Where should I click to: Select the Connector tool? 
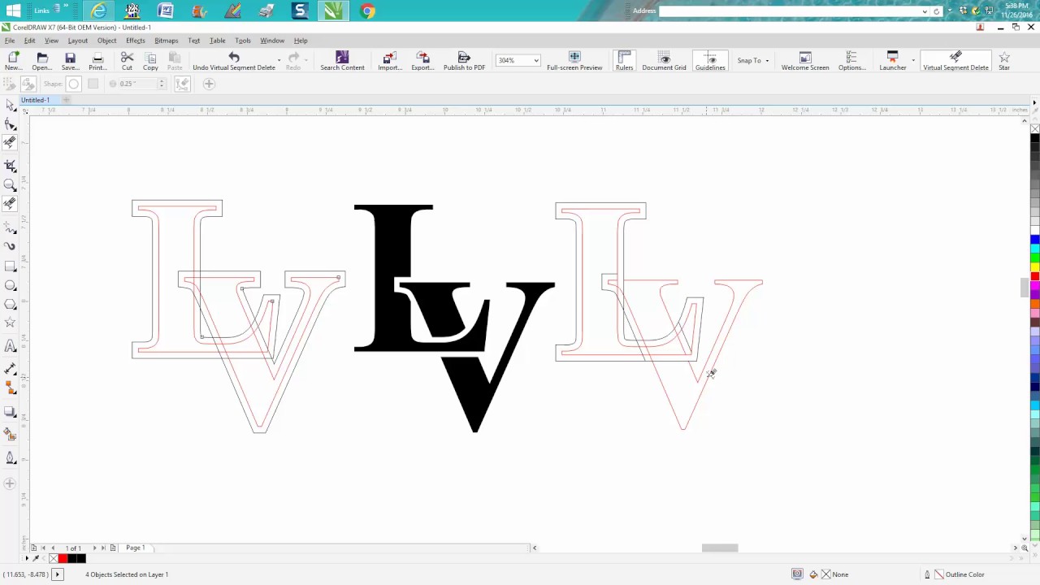[x=10, y=388]
